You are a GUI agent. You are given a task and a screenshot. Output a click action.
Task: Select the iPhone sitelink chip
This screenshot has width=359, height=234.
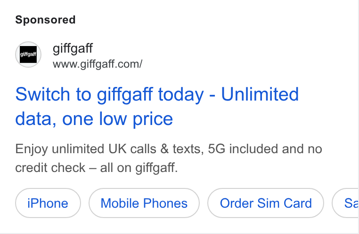coord(48,203)
